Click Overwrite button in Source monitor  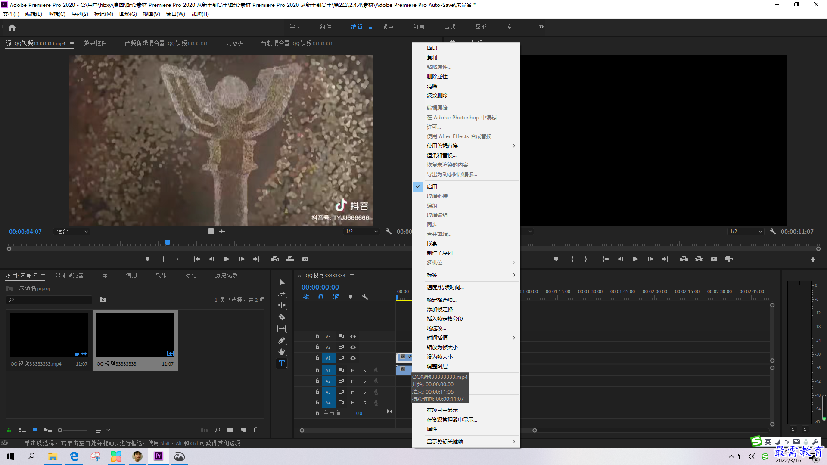pos(290,259)
